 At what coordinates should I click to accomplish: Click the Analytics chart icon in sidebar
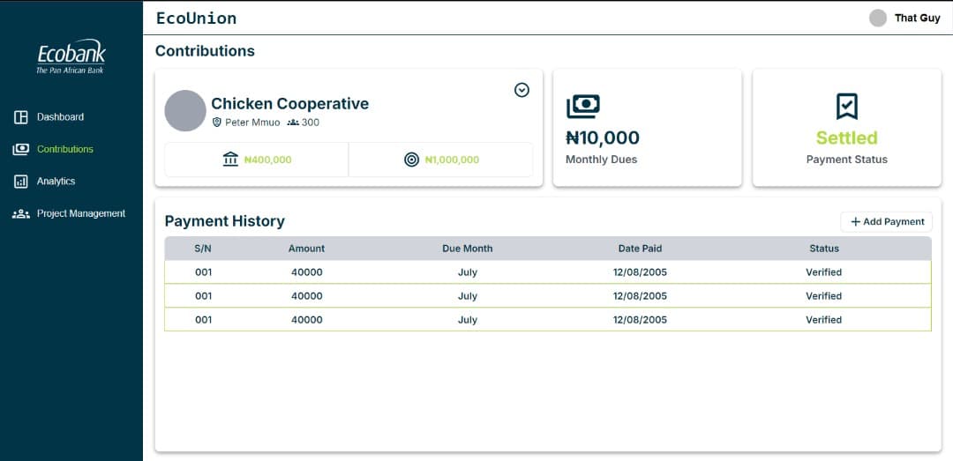pos(21,182)
